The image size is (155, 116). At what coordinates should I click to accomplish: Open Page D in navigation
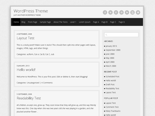tap(122, 22)
